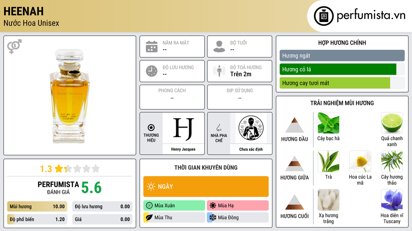Screen dimensions: 412x231
Task: Click the sillage icon beside Độ toả hương
Action: 219,71
